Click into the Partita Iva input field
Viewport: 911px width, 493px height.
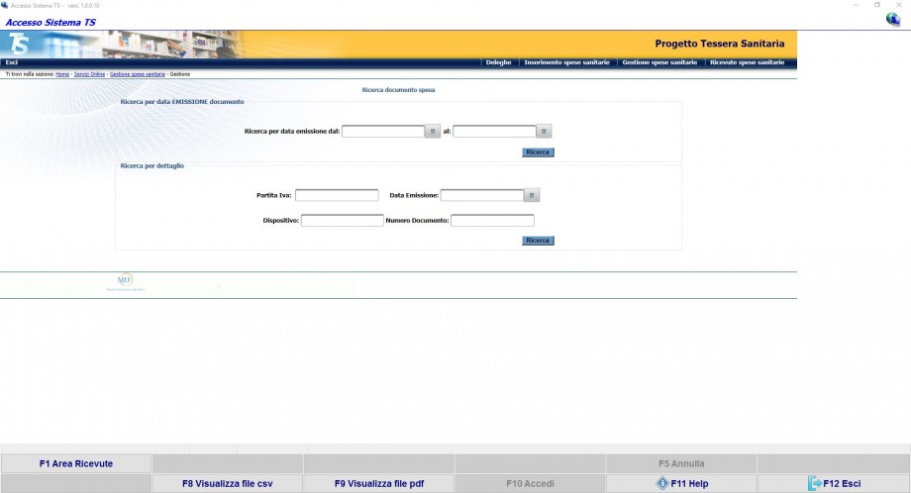[337, 195]
